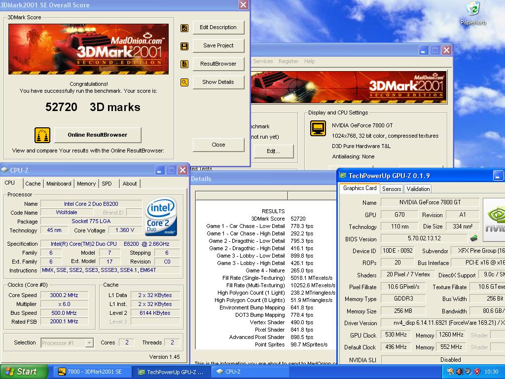Click the ResultBrowser document icon
The height and width of the screenshot is (379, 505).
coord(184,64)
